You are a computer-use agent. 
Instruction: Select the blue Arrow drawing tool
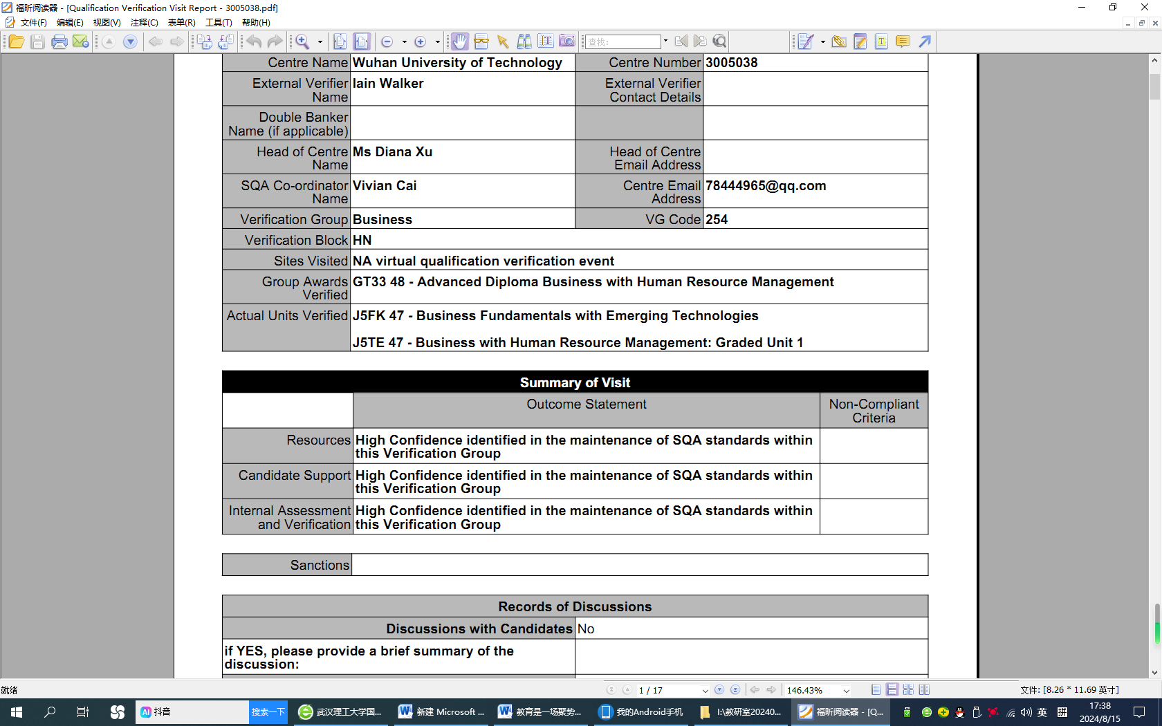pyautogui.click(x=925, y=42)
